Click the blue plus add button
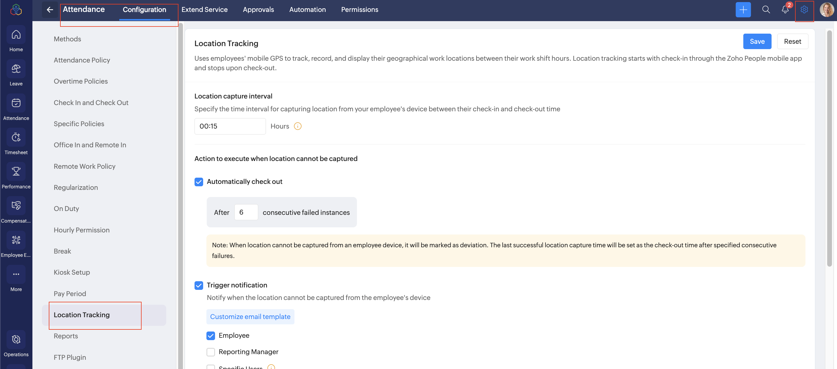The height and width of the screenshot is (369, 837). point(743,10)
